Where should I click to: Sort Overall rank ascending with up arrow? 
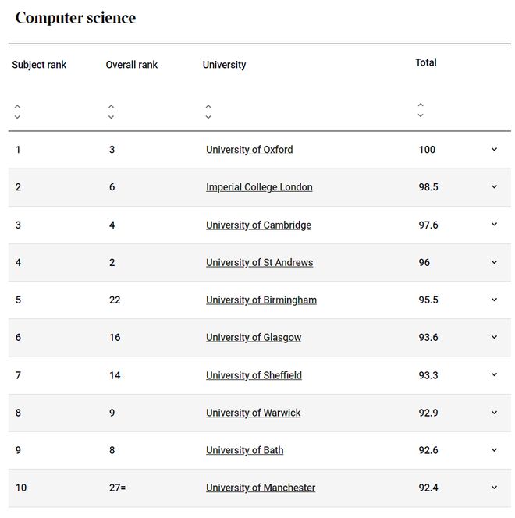click(112, 106)
